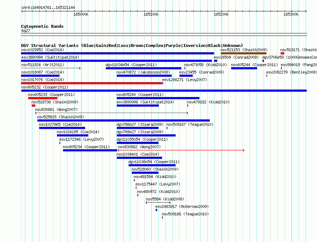Screen dimensions: 317x242
Task: Click the long red nsv1017076 loss bar
Action: [x=92, y=83]
